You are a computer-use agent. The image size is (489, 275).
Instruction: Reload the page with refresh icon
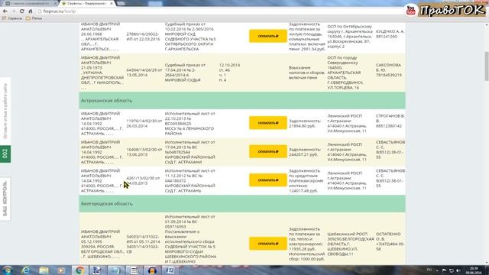pos(22,11)
